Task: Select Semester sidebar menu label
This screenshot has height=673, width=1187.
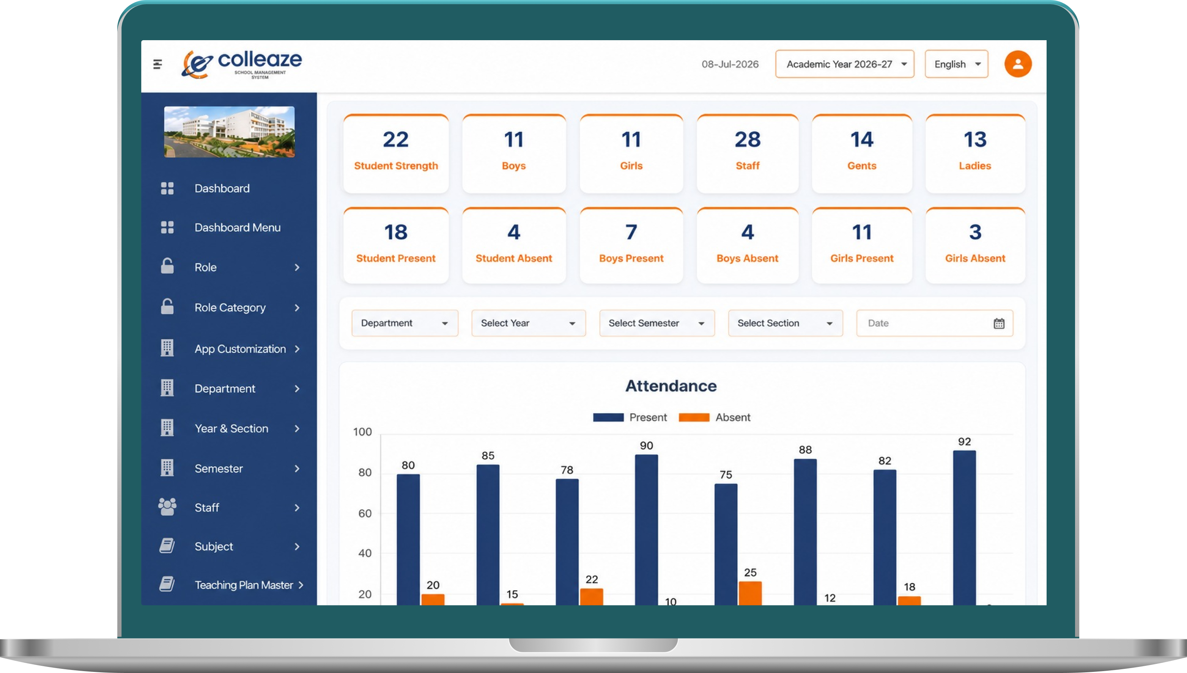Action: 218,469
